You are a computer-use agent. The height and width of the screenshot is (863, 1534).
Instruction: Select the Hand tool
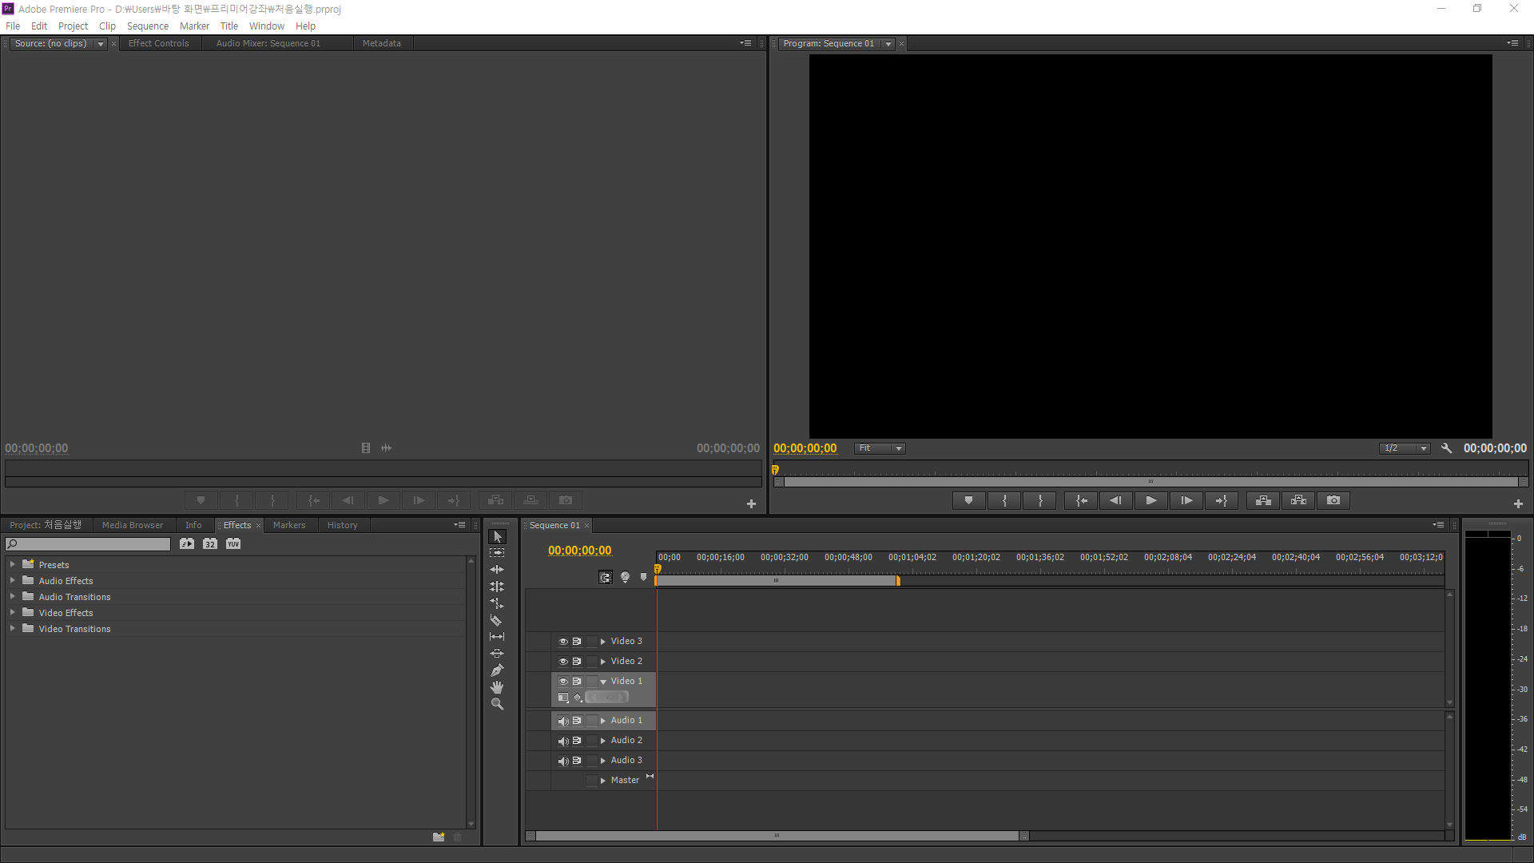point(496,687)
